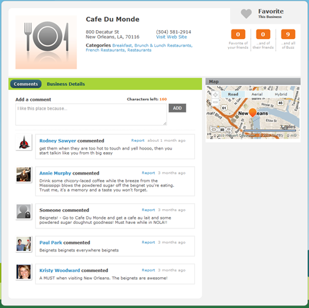Screen dimensions: 309x308
Task: Click the about 1 month ago timestamp
Action: tap(167, 141)
